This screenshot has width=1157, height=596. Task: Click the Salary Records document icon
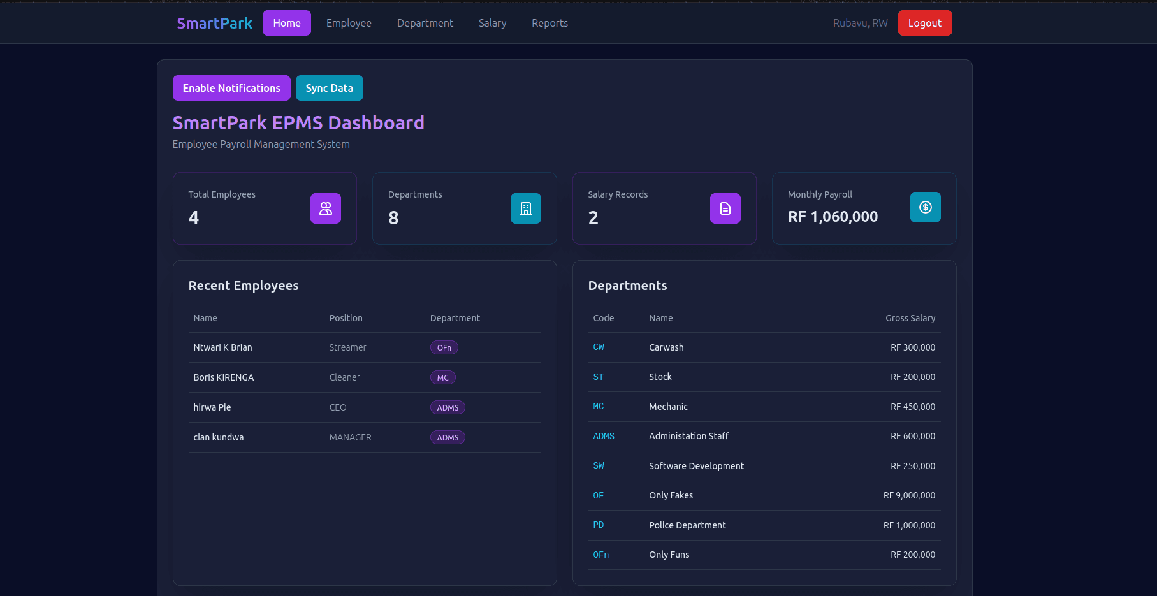click(725, 208)
